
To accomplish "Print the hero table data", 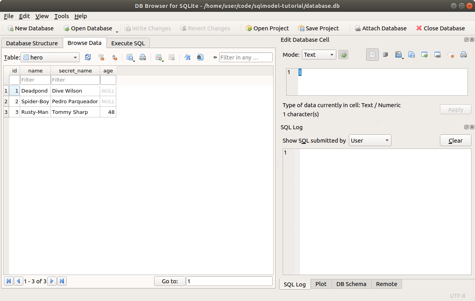I will 143,58.
